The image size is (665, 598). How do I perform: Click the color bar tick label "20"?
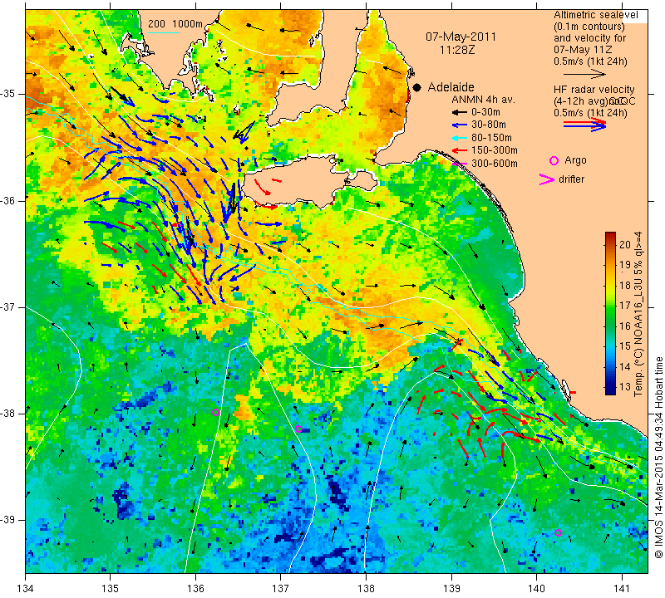(x=625, y=244)
